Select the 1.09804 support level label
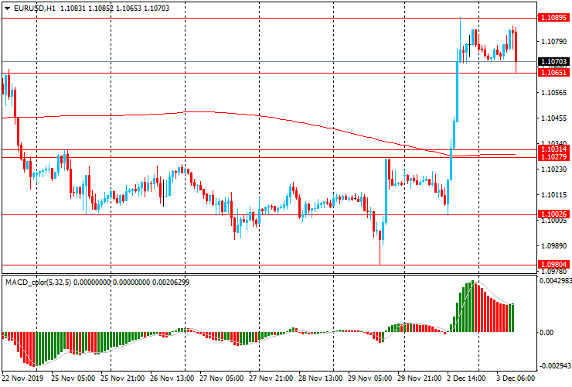Image resolution: width=572 pixels, height=387 pixels. click(x=553, y=264)
